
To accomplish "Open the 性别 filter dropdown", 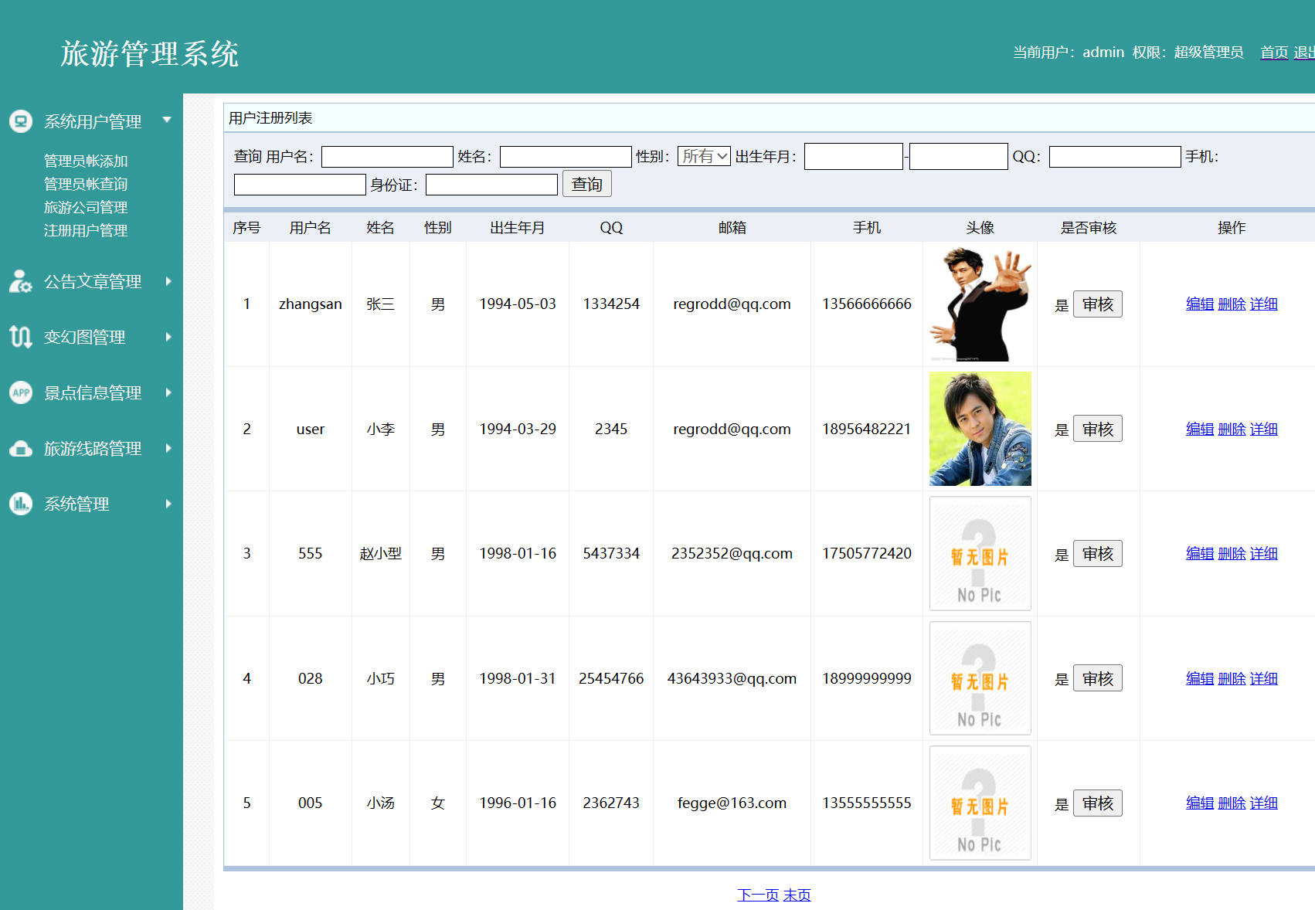I will coord(703,156).
